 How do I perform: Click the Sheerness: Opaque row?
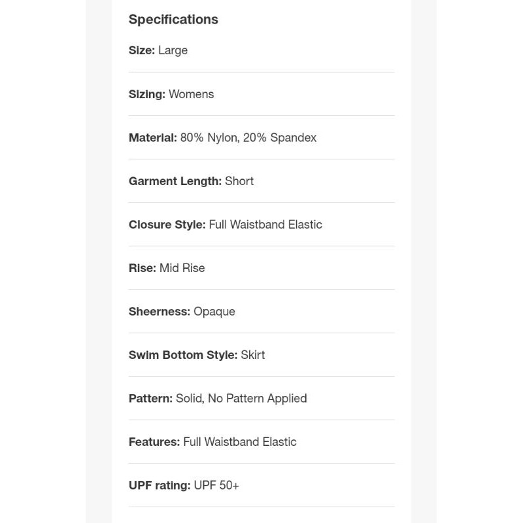click(x=182, y=312)
